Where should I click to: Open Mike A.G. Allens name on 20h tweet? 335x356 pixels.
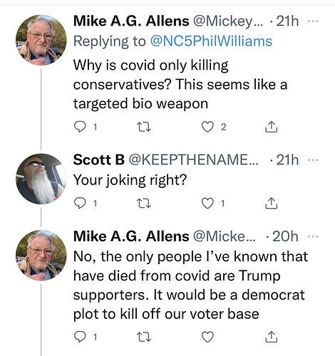click(131, 236)
